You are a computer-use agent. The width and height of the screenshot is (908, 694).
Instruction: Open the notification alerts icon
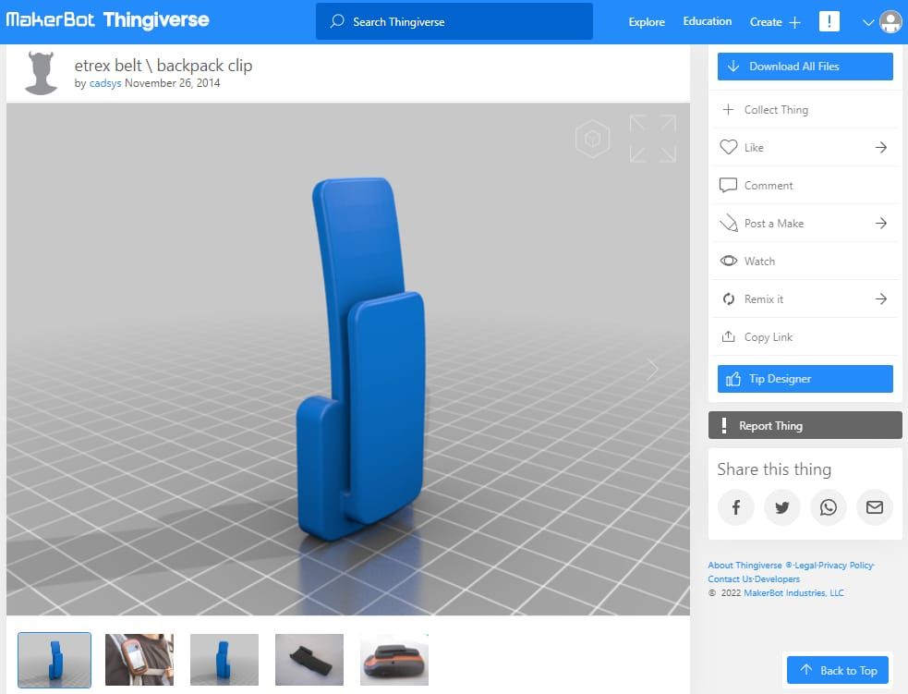829,20
